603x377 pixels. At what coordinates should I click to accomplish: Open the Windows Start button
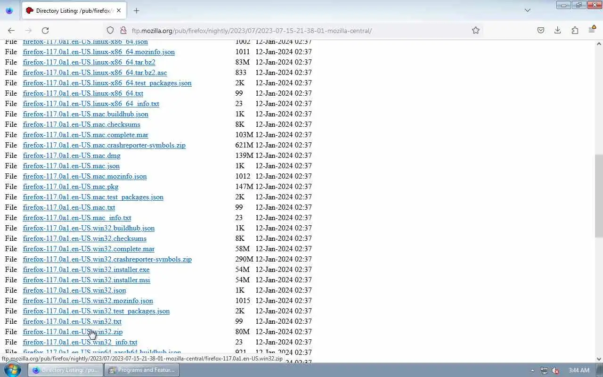coord(13,370)
